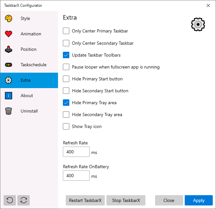Enable Only Center Primary Taskbar

click(x=66, y=31)
